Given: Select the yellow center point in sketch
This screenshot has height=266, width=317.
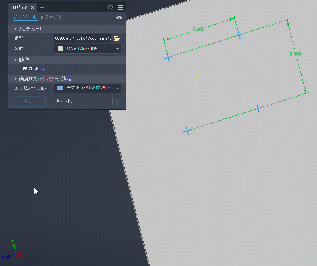Looking at the screenshot, I should (x=197, y=76).
